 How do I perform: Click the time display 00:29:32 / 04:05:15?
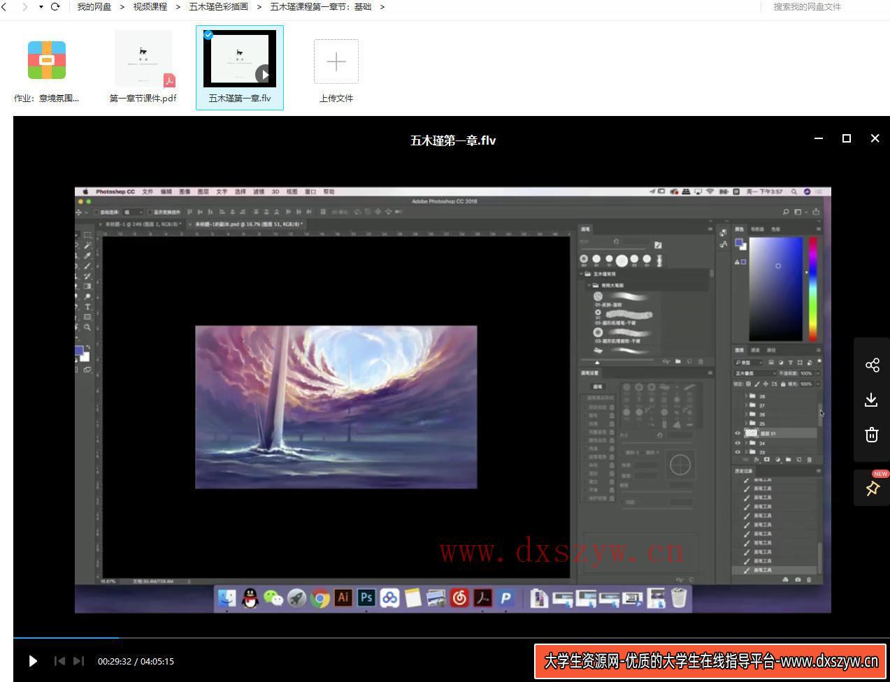click(x=136, y=661)
